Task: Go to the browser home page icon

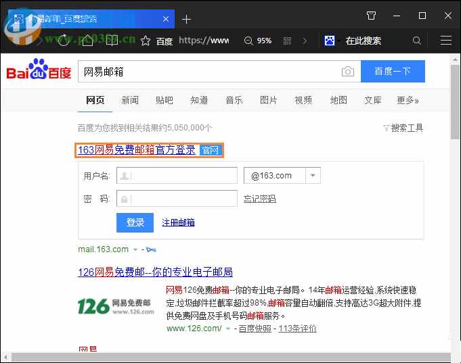Action: (87, 41)
